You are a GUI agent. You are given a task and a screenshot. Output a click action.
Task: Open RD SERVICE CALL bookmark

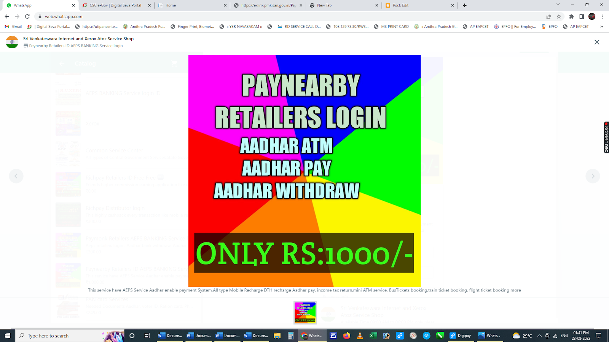[299, 27]
